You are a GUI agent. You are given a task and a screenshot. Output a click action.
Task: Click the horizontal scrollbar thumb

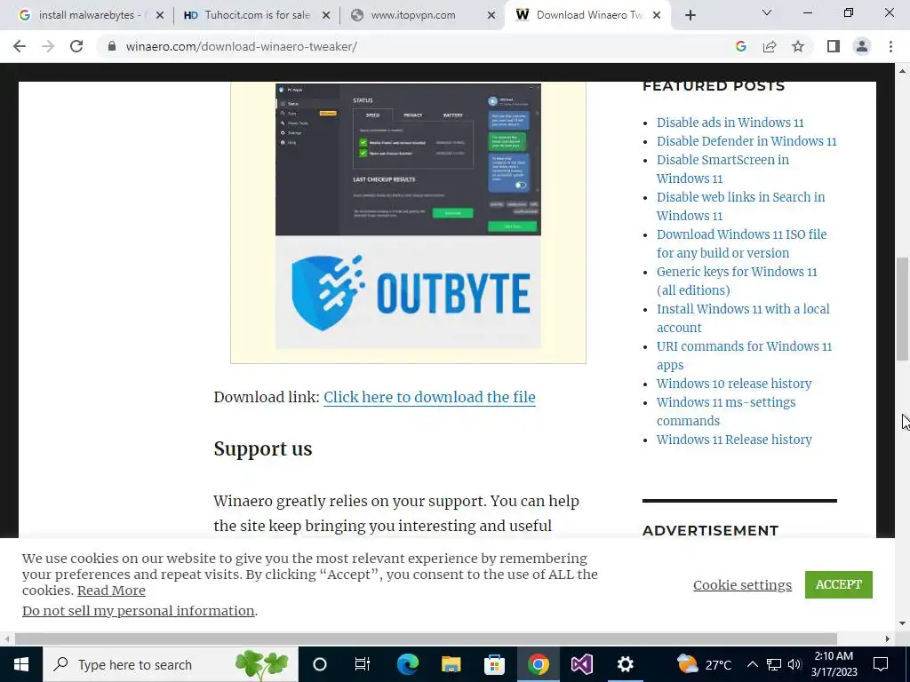click(426, 638)
